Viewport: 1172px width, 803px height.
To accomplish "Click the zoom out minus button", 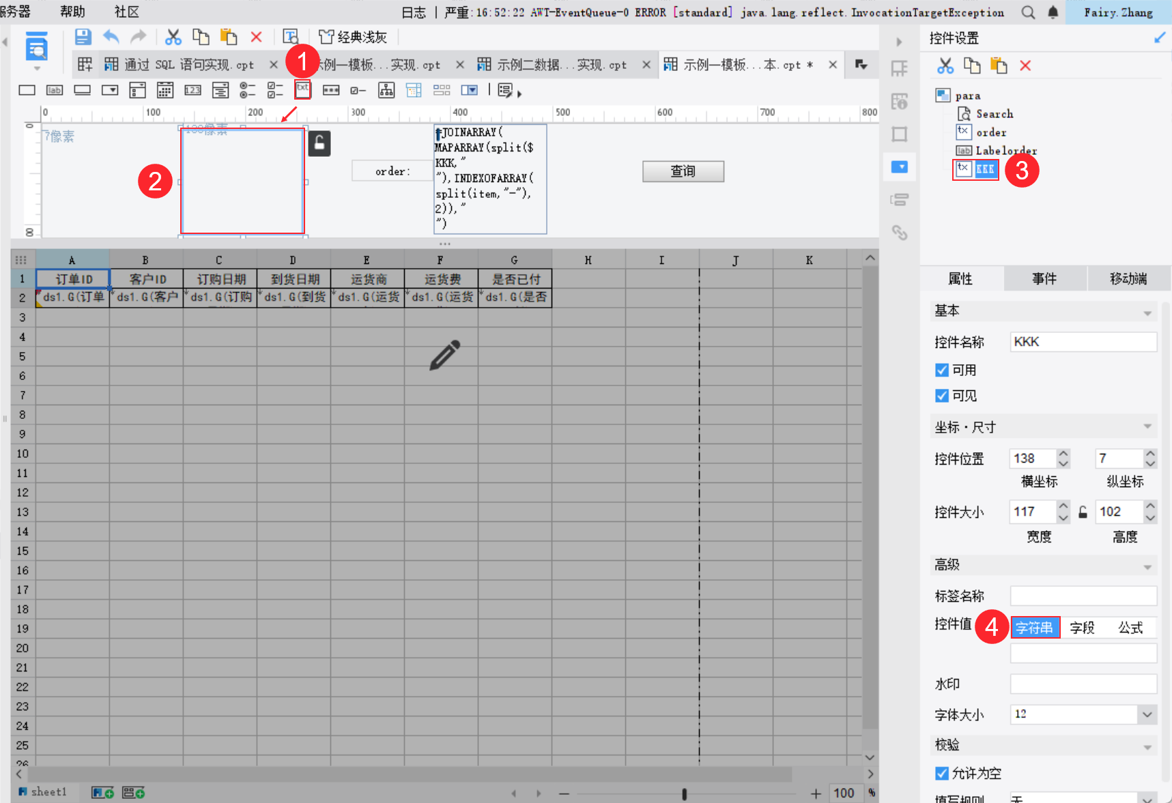I will 564,793.
